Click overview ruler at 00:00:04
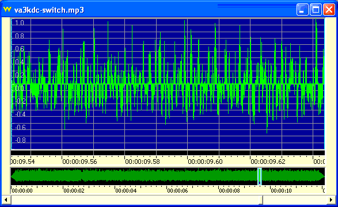338x207 pixels. (126, 191)
